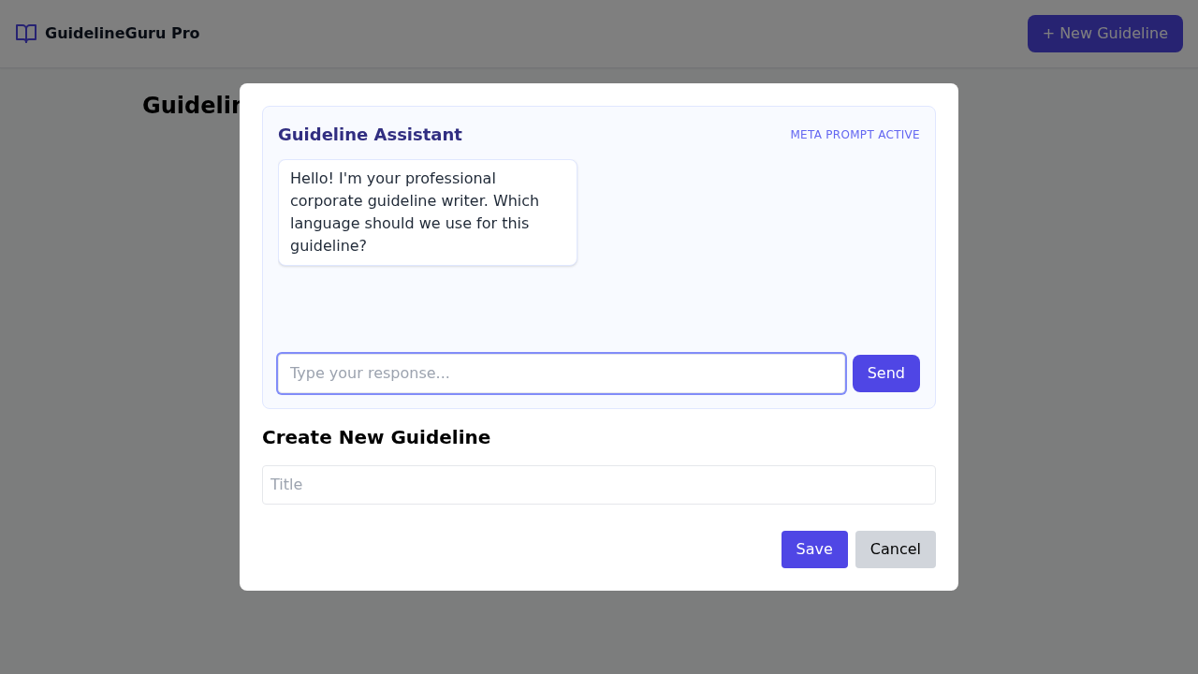Click empty space in the top header bar
Viewport: 1198px width, 674px height.
coord(608,34)
